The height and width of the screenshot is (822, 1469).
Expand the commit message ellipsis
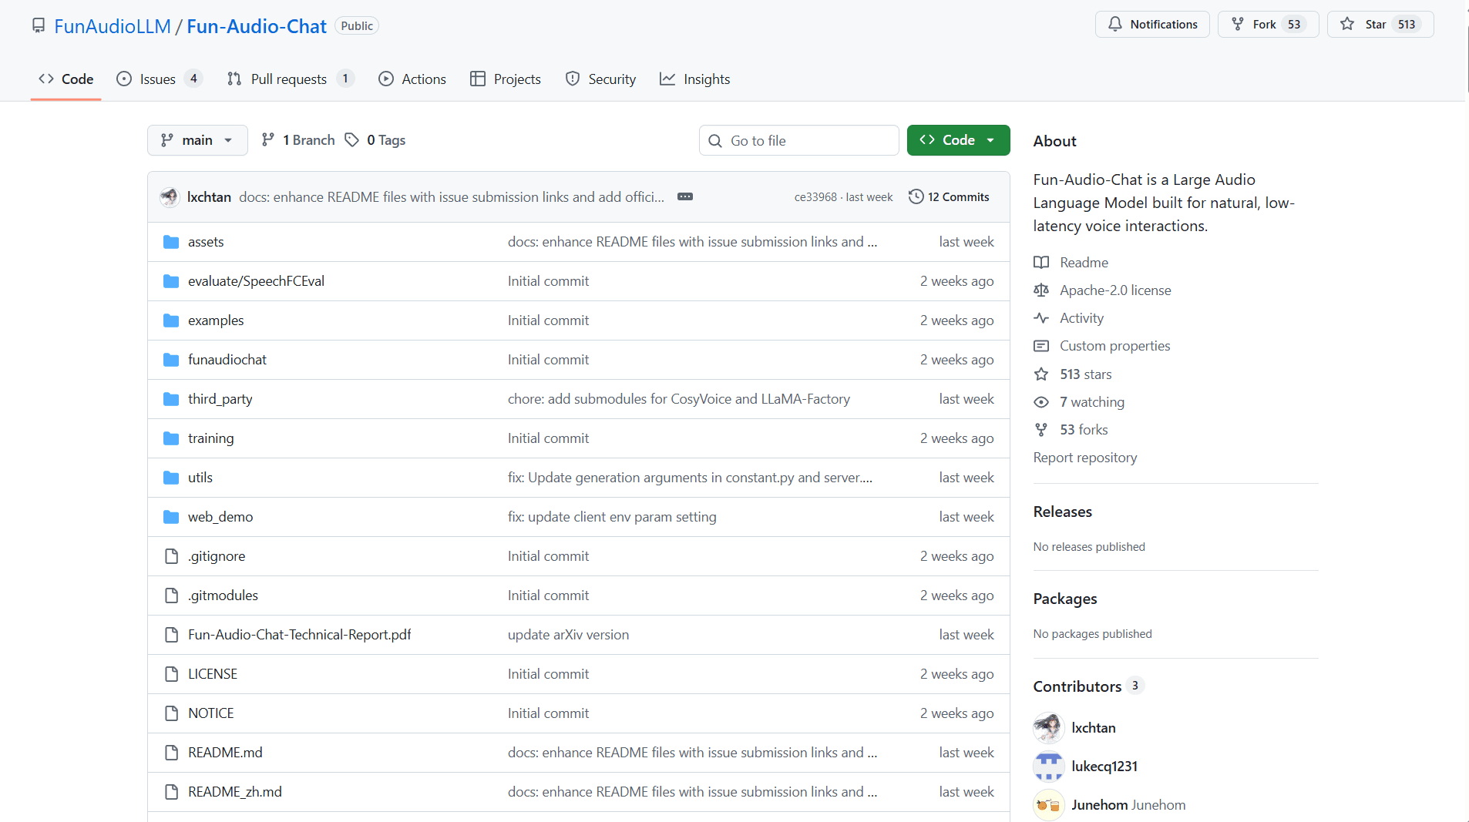coord(684,197)
